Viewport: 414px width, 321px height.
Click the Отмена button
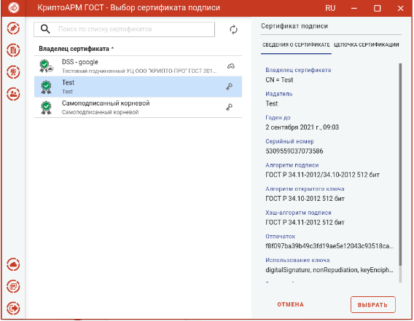pos(290,305)
